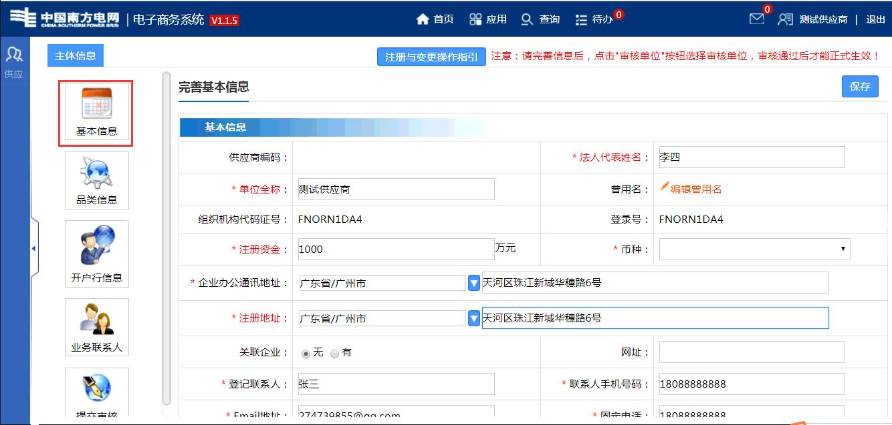This screenshot has height=425, width=892.
Task: Select 基本信息 in the left sidebar
Action: tap(96, 113)
